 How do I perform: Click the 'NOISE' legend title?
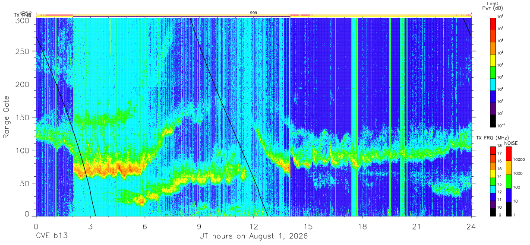pos(511,143)
